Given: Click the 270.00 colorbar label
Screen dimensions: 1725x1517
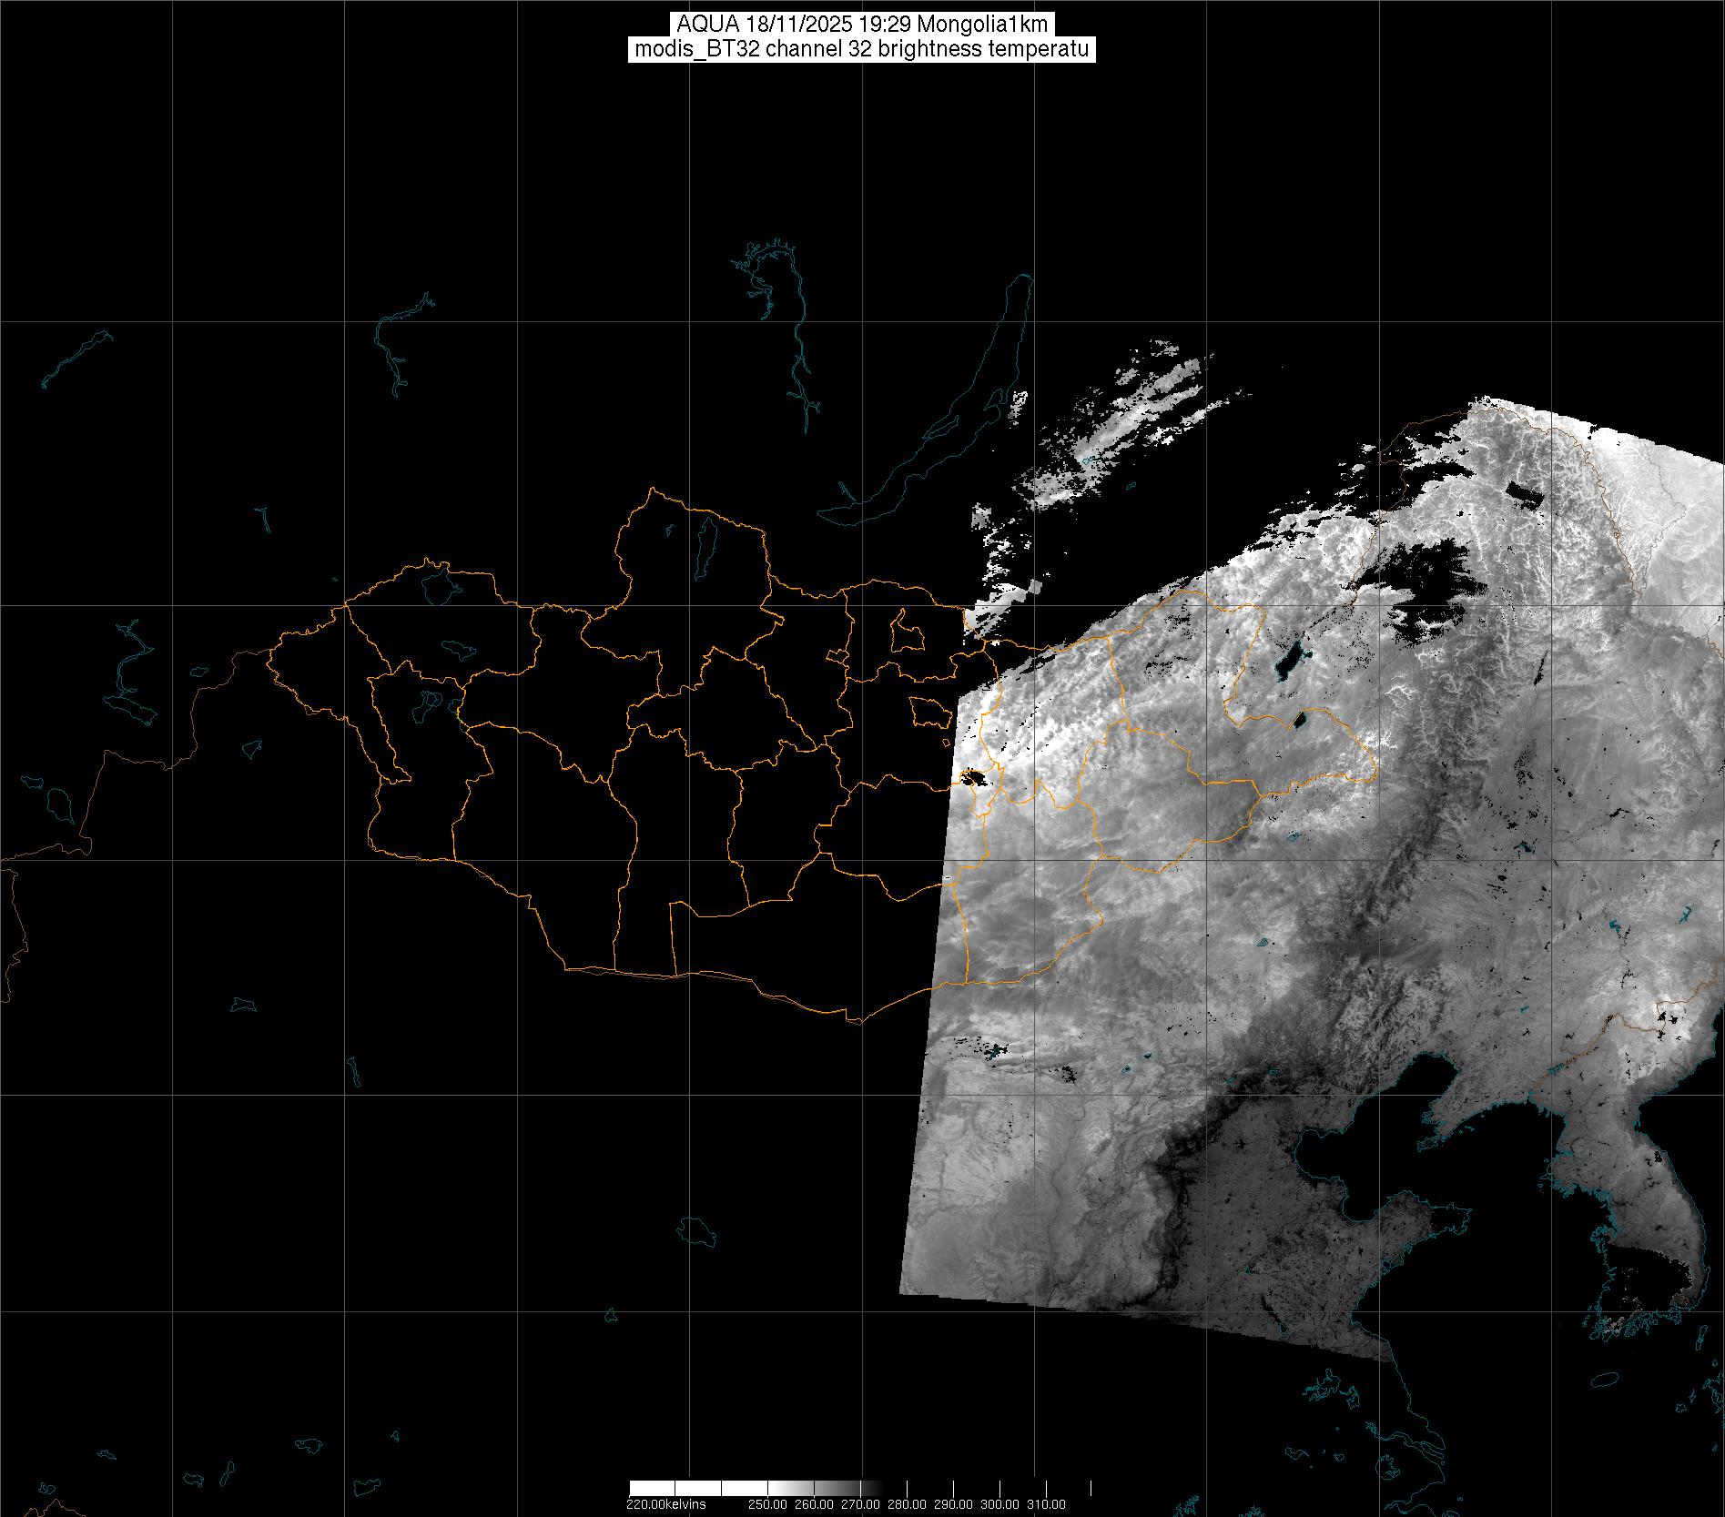Looking at the screenshot, I should coord(860,1504).
